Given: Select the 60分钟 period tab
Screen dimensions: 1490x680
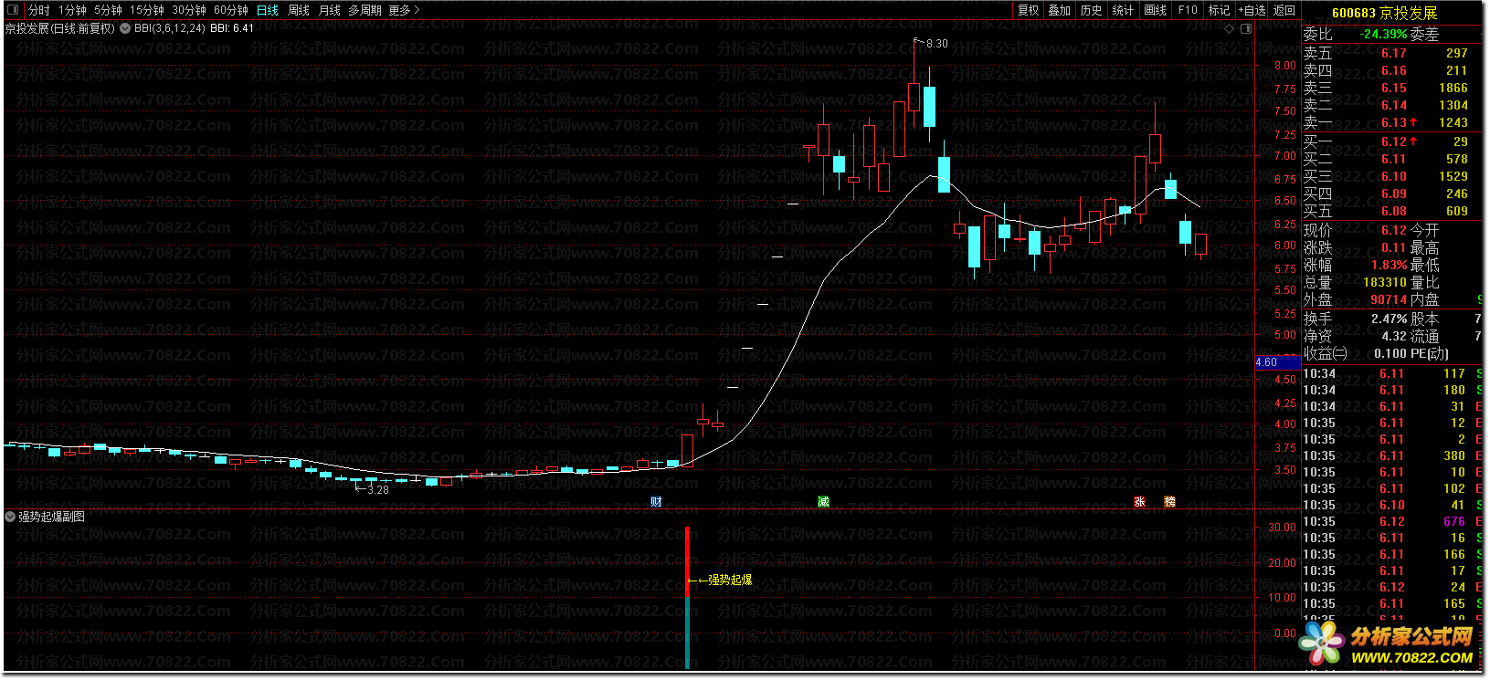Looking at the screenshot, I should 231,10.
